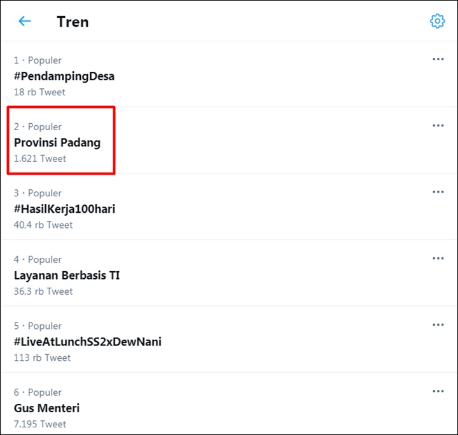Click the Tren page heading

tap(73, 22)
